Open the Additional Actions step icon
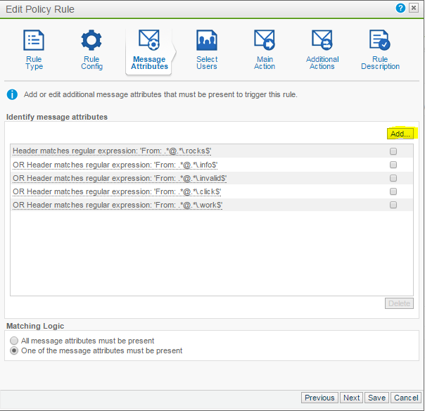 (x=322, y=41)
